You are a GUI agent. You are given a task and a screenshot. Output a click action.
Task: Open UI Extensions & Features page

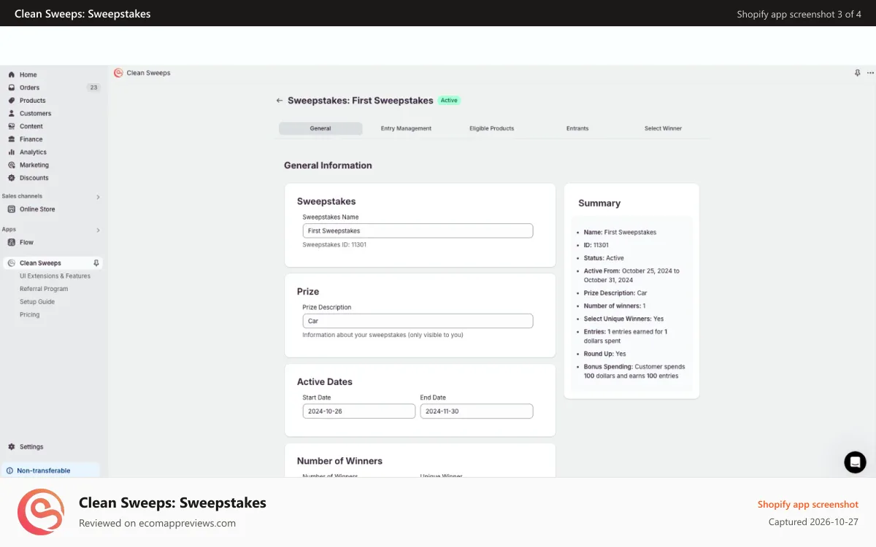click(x=55, y=276)
